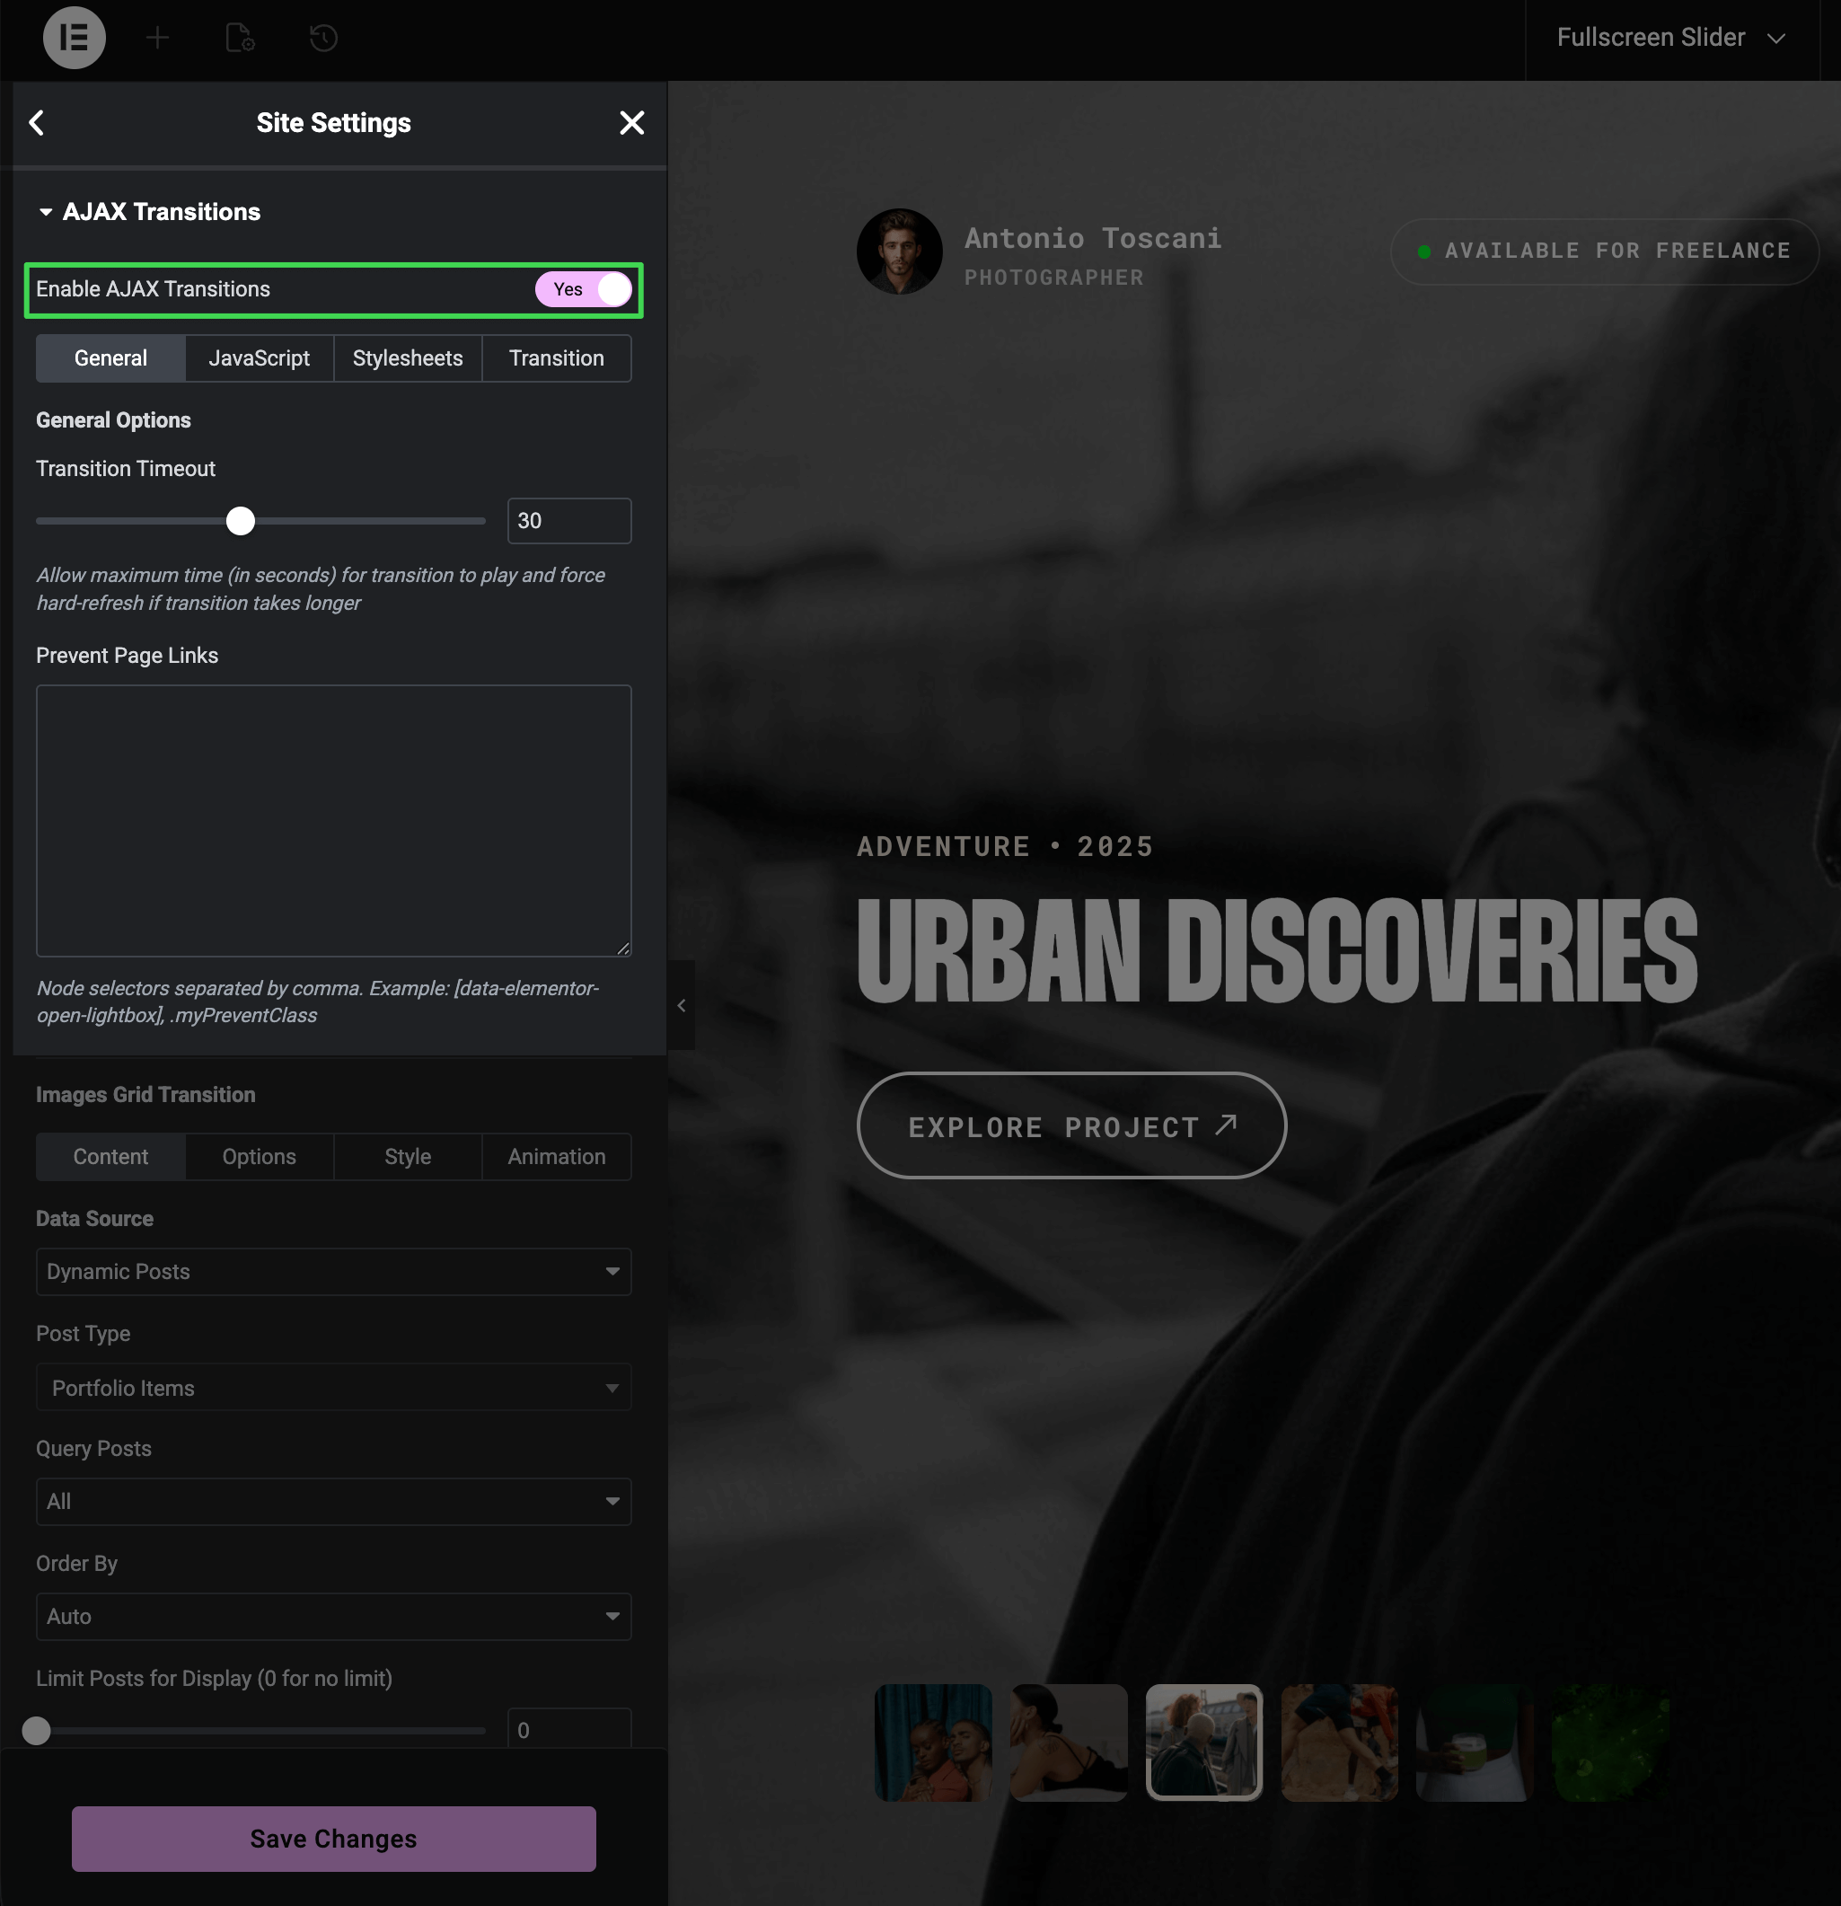Close the Site Settings panel
This screenshot has height=1906, width=1841.
coord(631,122)
